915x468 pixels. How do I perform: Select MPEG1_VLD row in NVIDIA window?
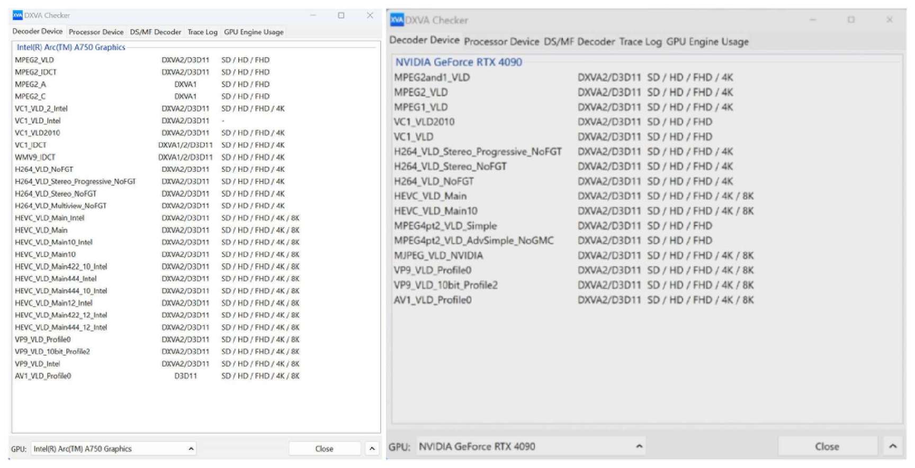coord(564,107)
